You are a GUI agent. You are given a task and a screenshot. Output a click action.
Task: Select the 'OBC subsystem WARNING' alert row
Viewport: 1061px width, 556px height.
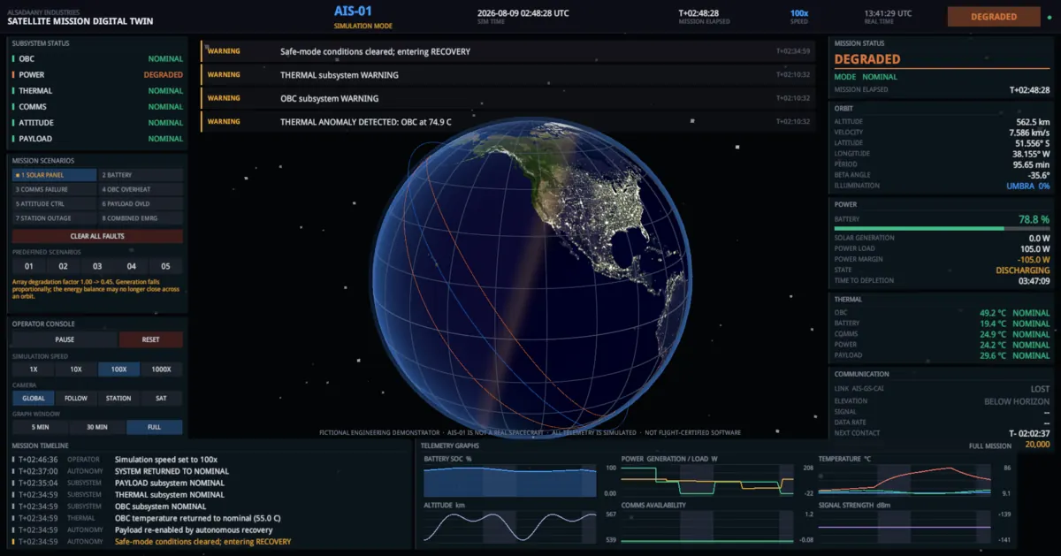click(508, 98)
